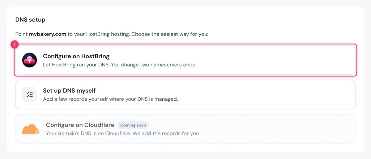The width and height of the screenshot is (371, 159).
Task: Click the checklist icon beside Set up DNS myself
Action: click(30, 94)
